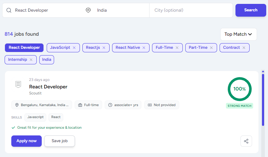Click the magnifier icon in search box
This screenshot has height=157, width=268.
tap(9, 10)
